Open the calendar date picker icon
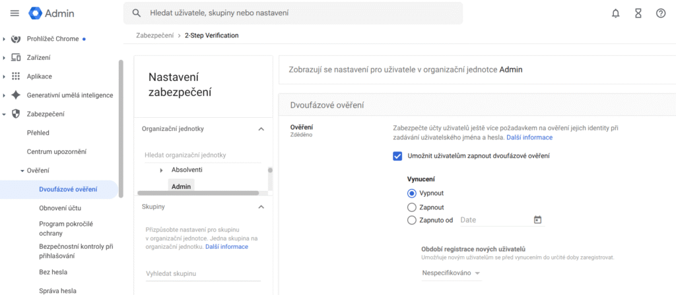The width and height of the screenshot is (676, 295). (537, 220)
